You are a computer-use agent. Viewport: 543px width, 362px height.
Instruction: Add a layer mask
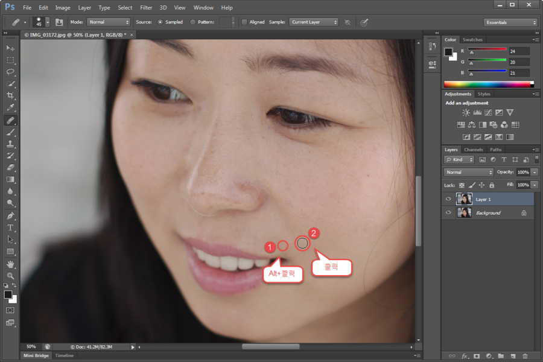477,356
